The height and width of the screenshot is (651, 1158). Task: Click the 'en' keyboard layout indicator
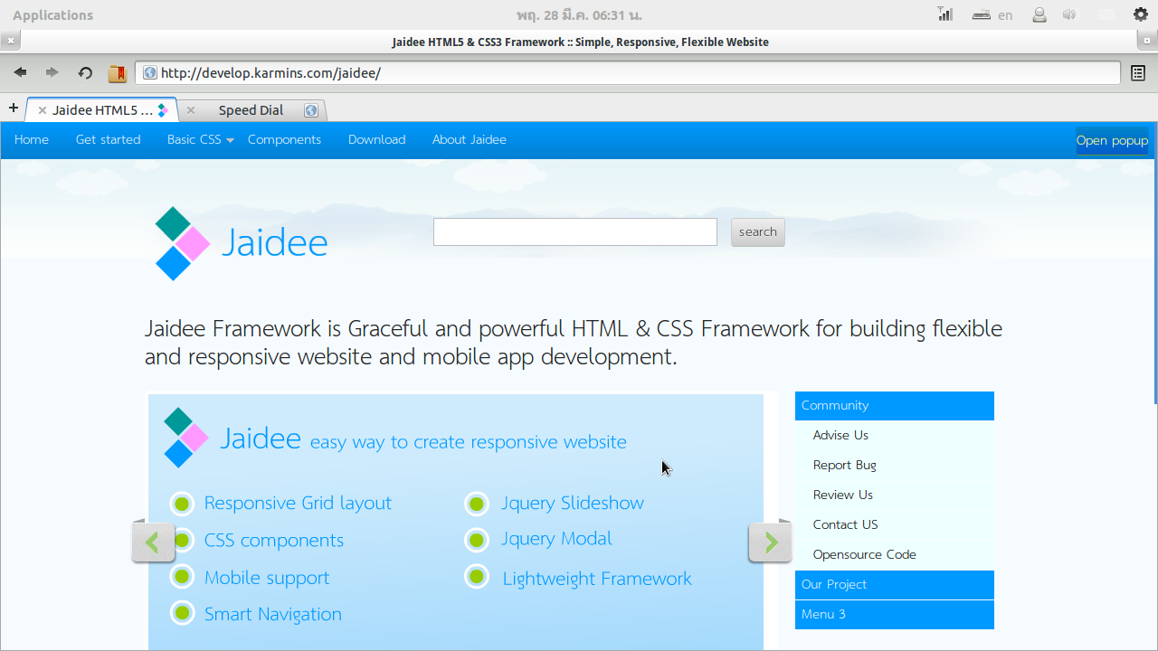(x=1004, y=14)
